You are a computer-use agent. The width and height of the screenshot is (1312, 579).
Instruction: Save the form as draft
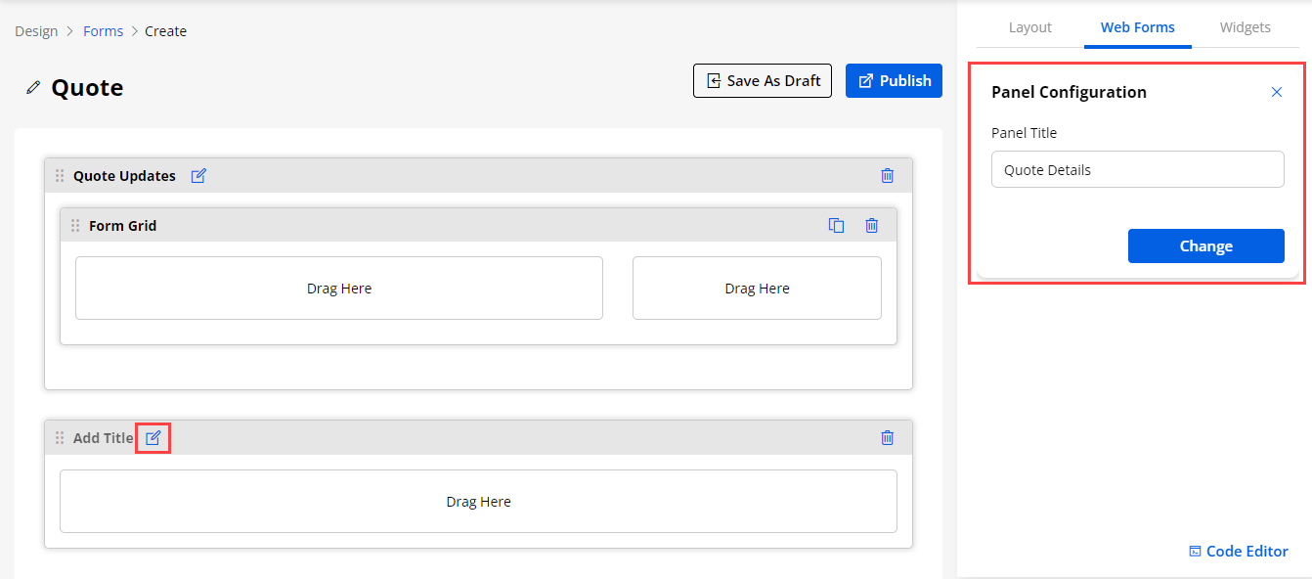pos(763,81)
